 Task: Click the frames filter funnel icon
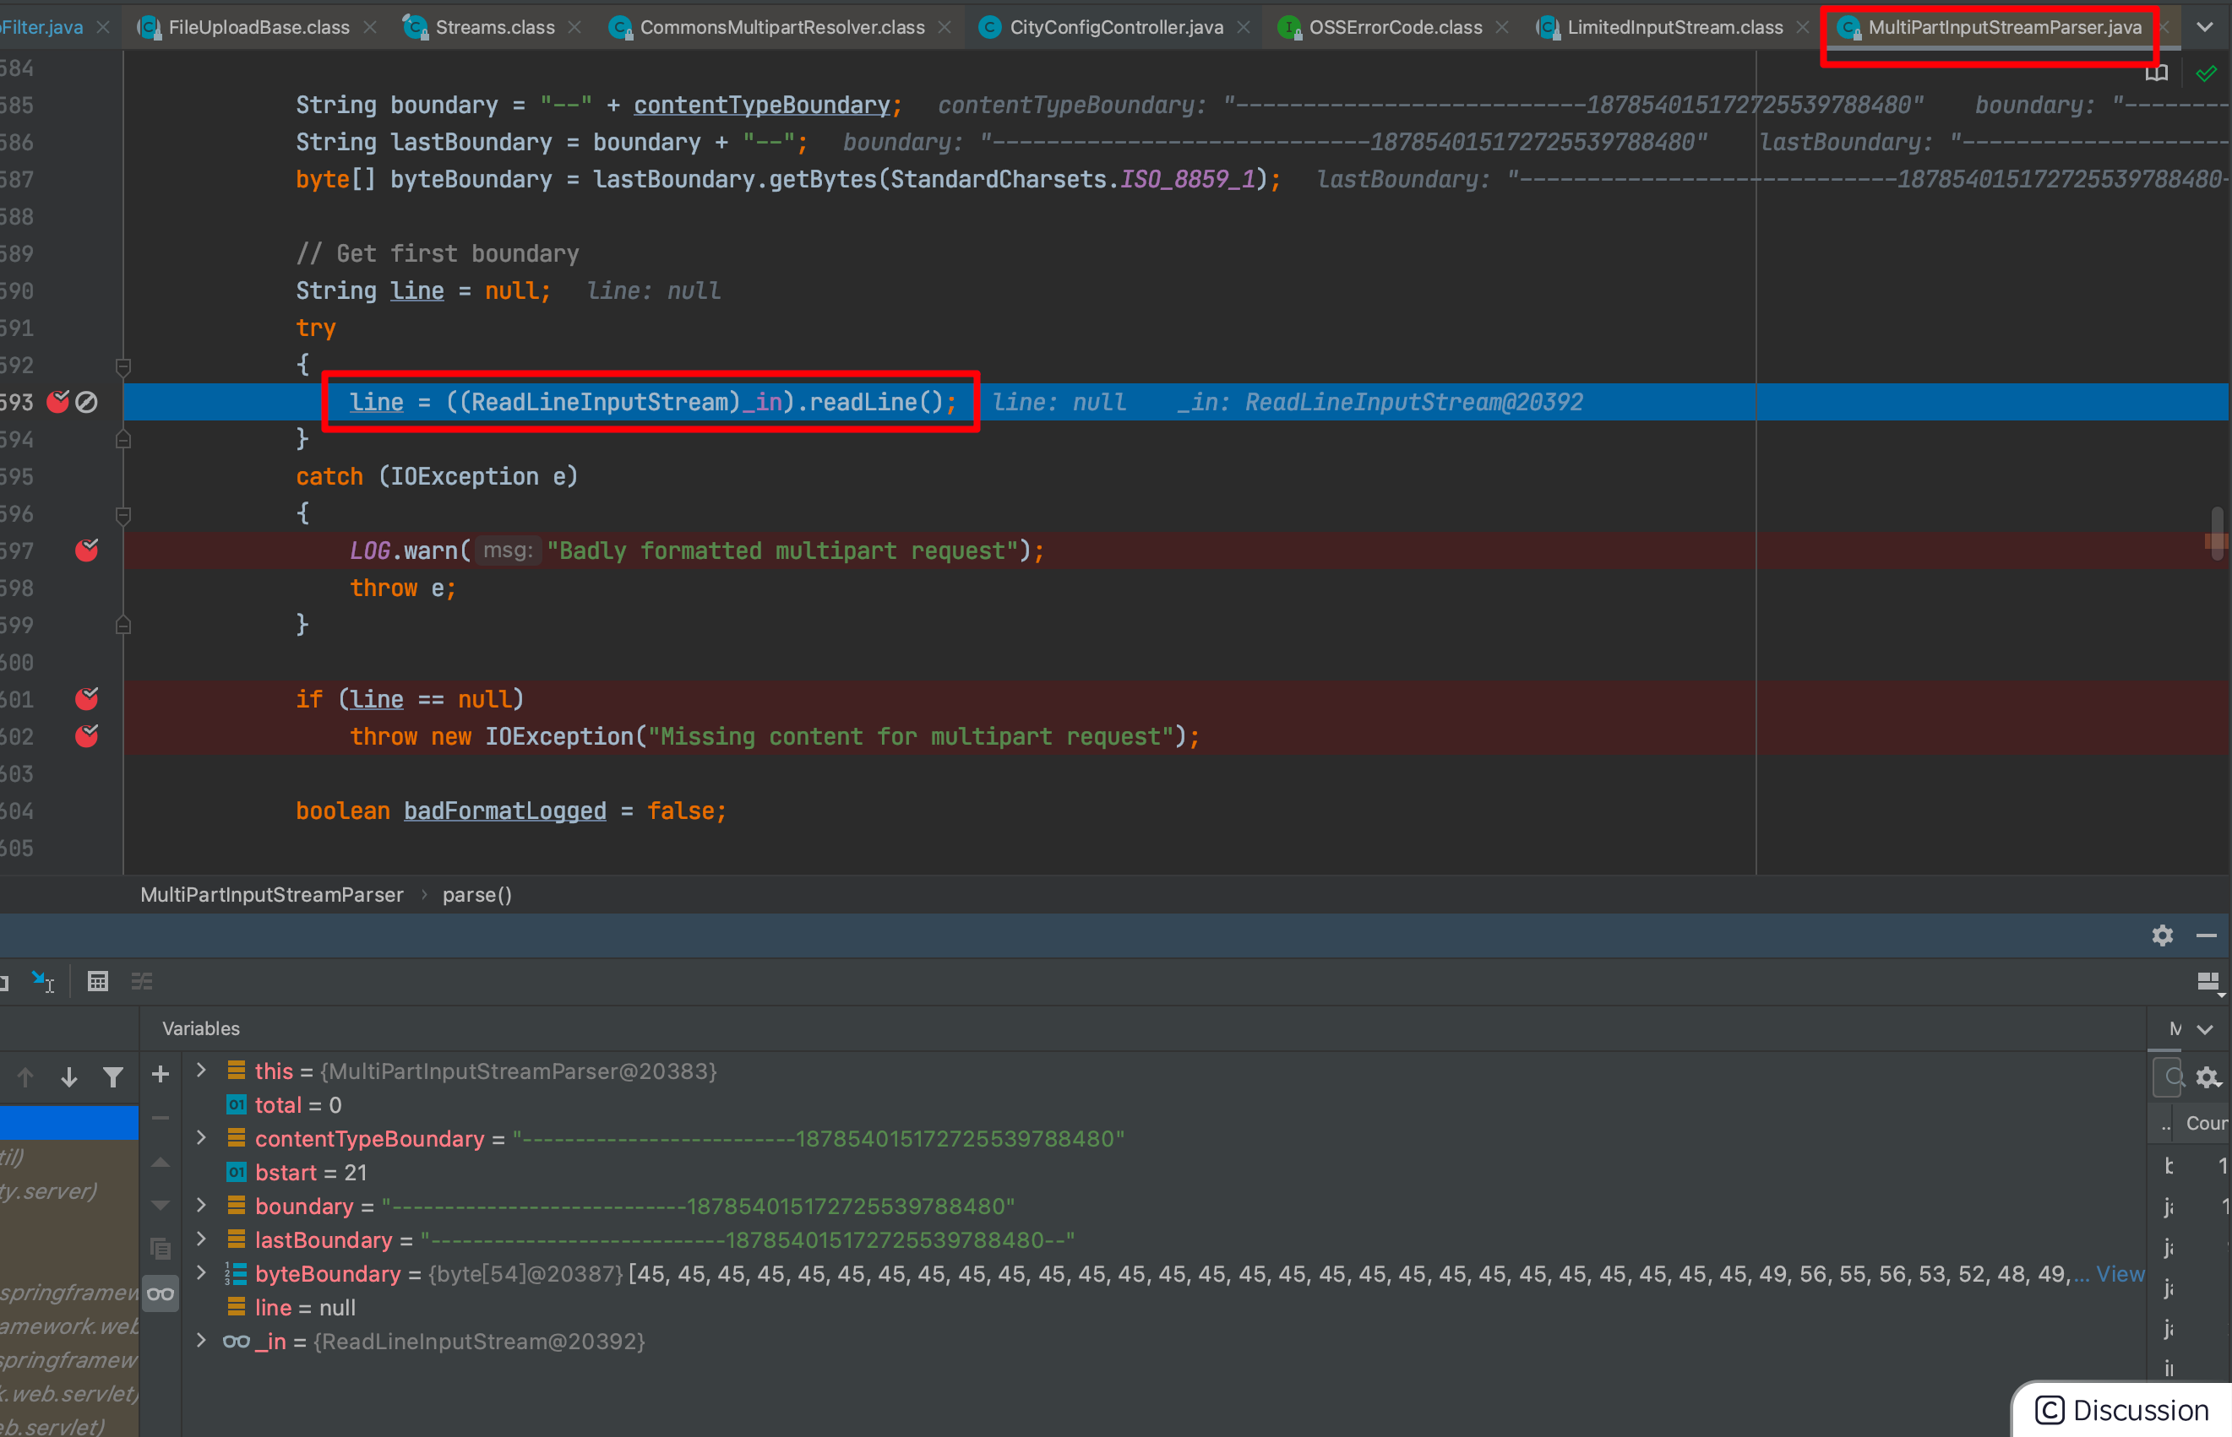(x=113, y=1076)
